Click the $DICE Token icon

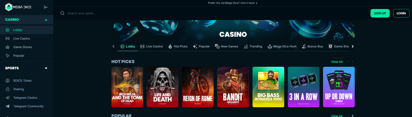coord(8,81)
